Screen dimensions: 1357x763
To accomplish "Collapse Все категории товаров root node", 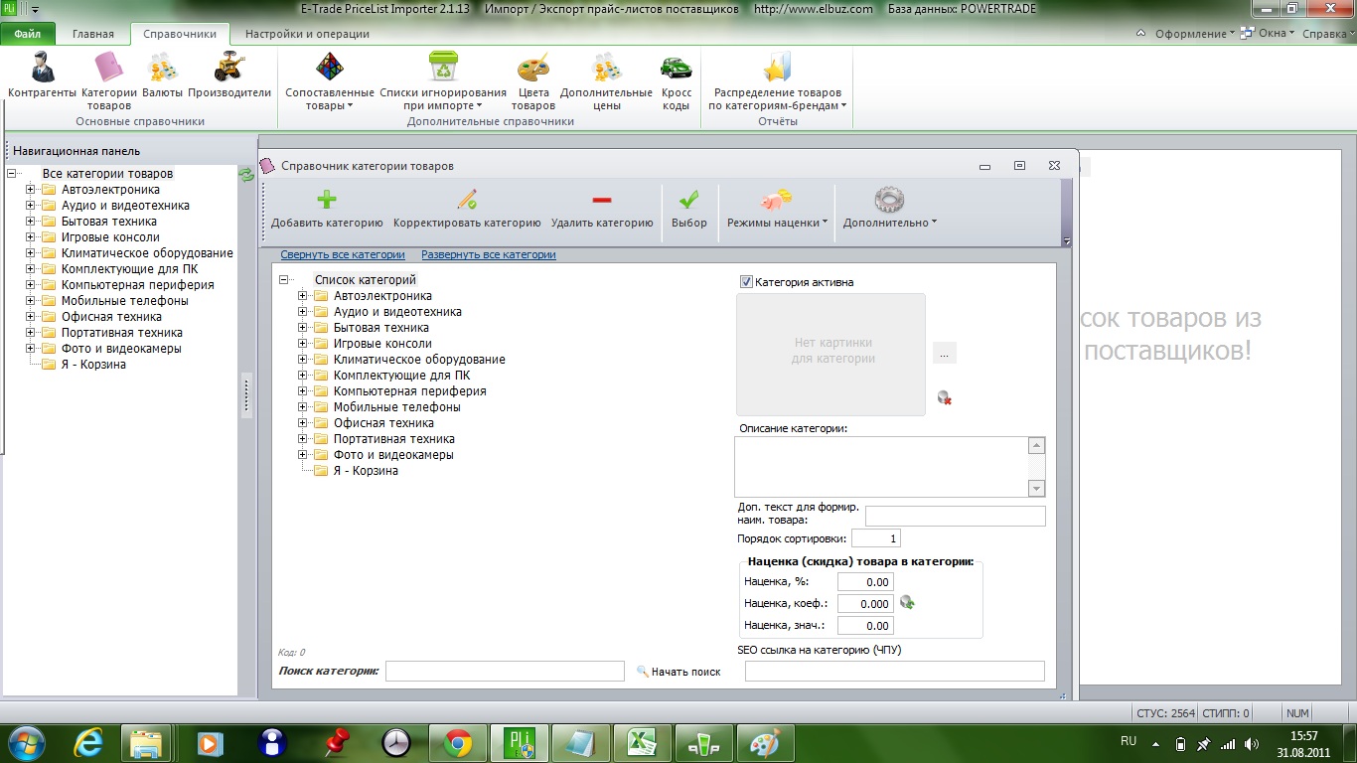I will 13,174.
